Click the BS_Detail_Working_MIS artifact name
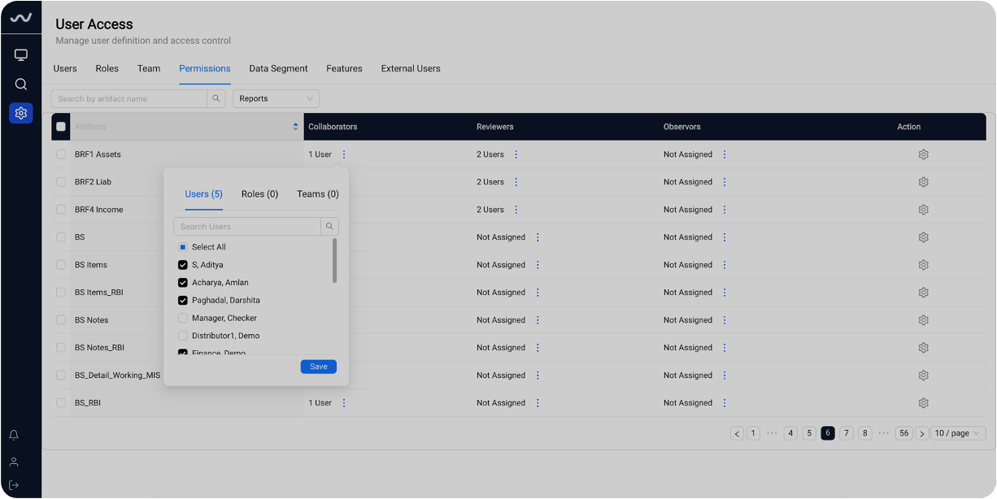This screenshot has height=499, width=997. click(117, 375)
